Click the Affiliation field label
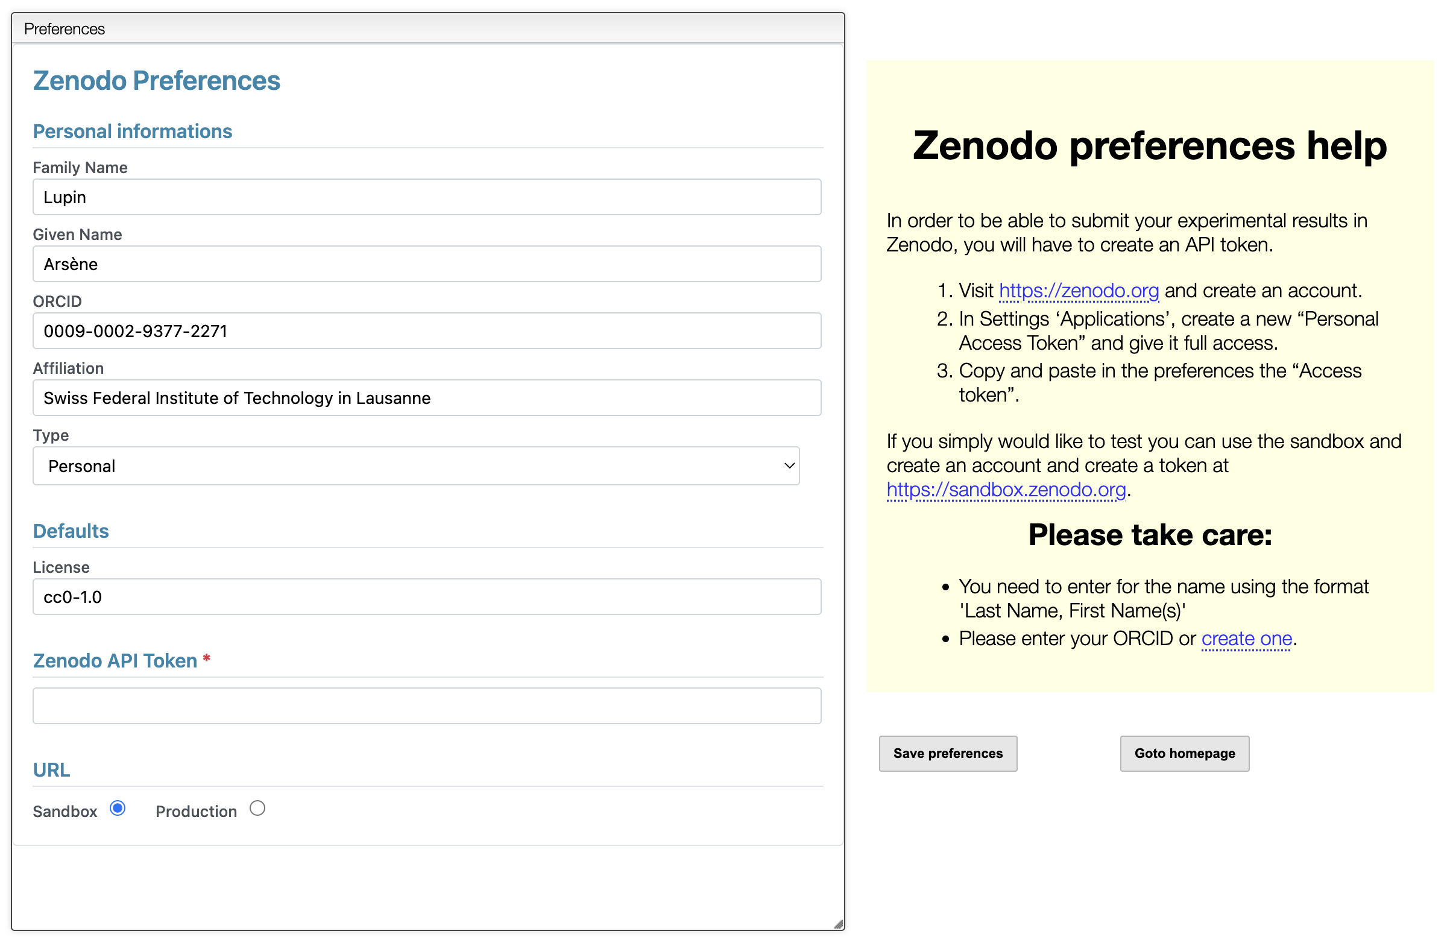 pos(69,369)
